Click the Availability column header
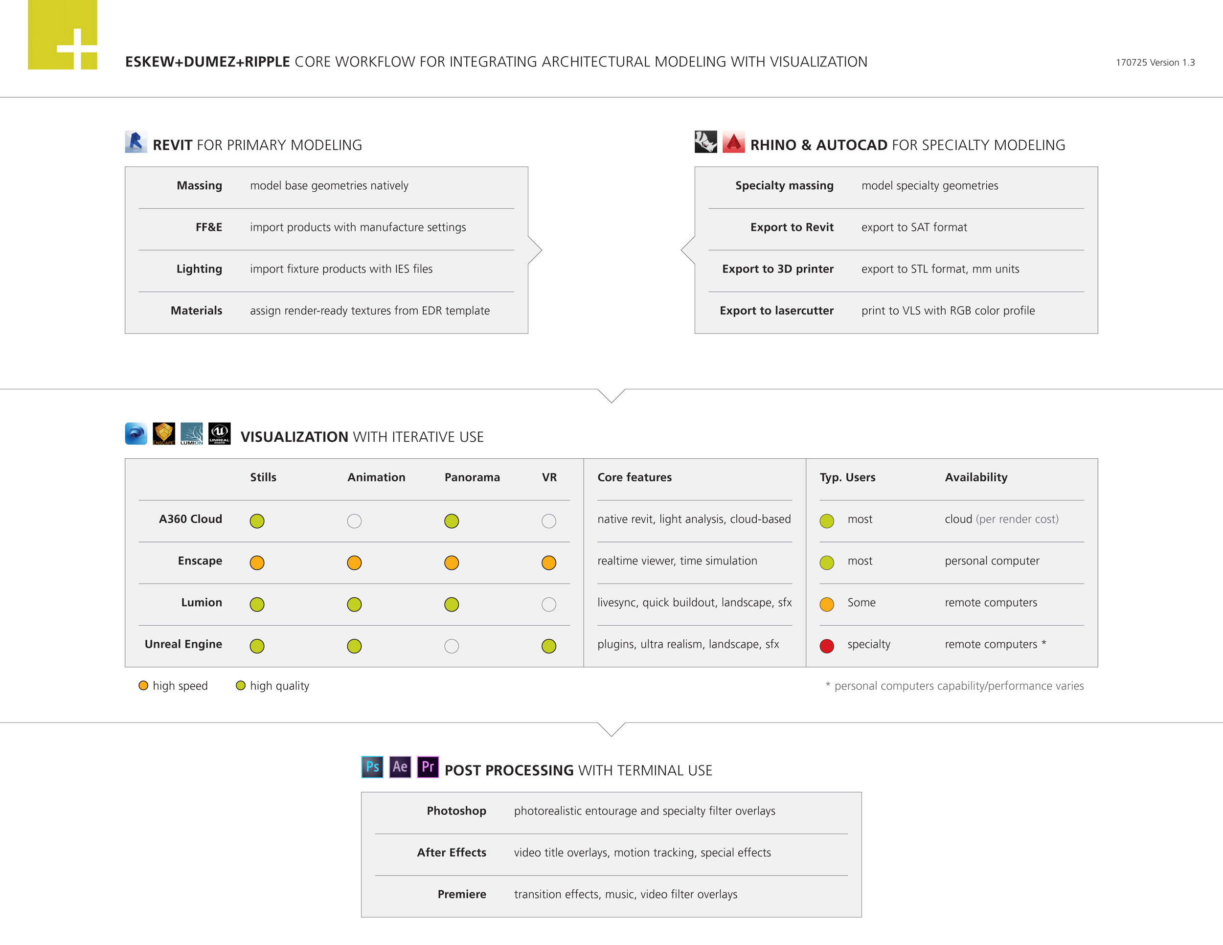Image resolution: width=1223 pixels, height=945 pixels. pos(976,477)
